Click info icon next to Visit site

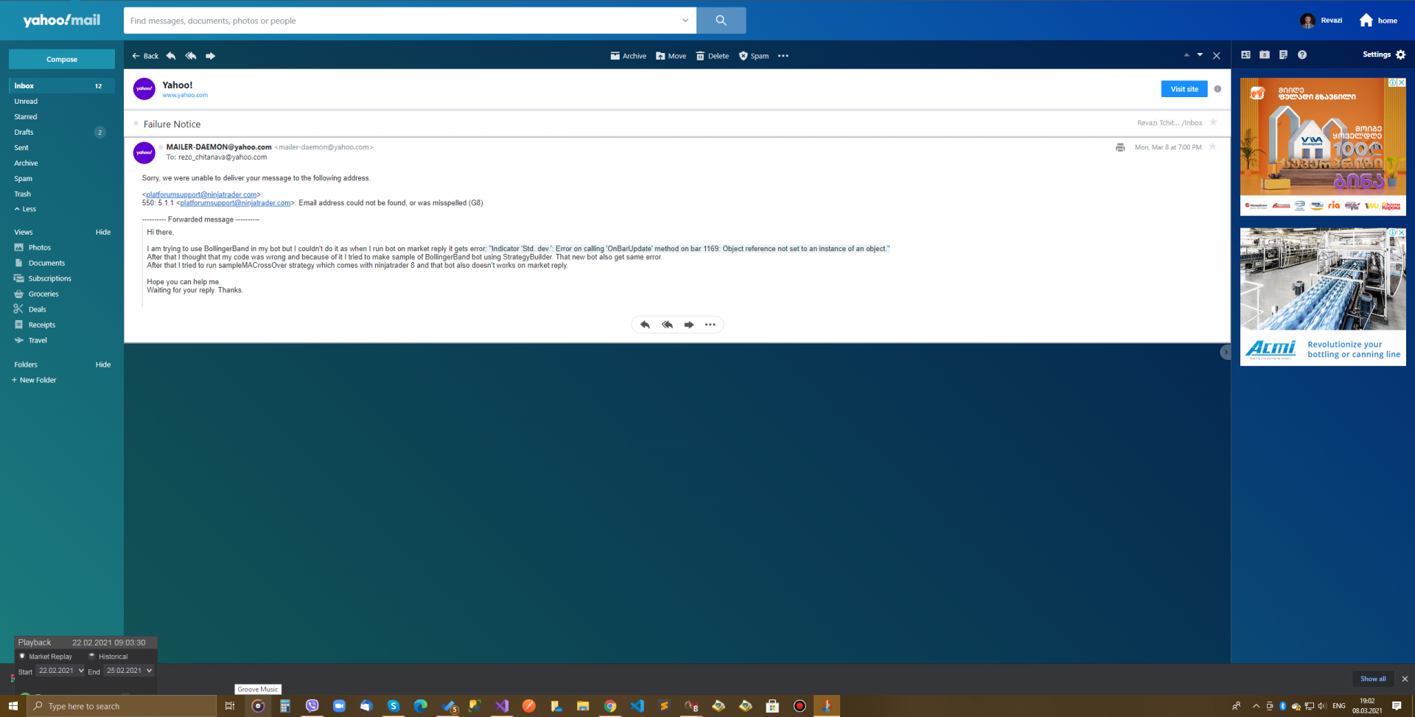tap(1217, 89)
